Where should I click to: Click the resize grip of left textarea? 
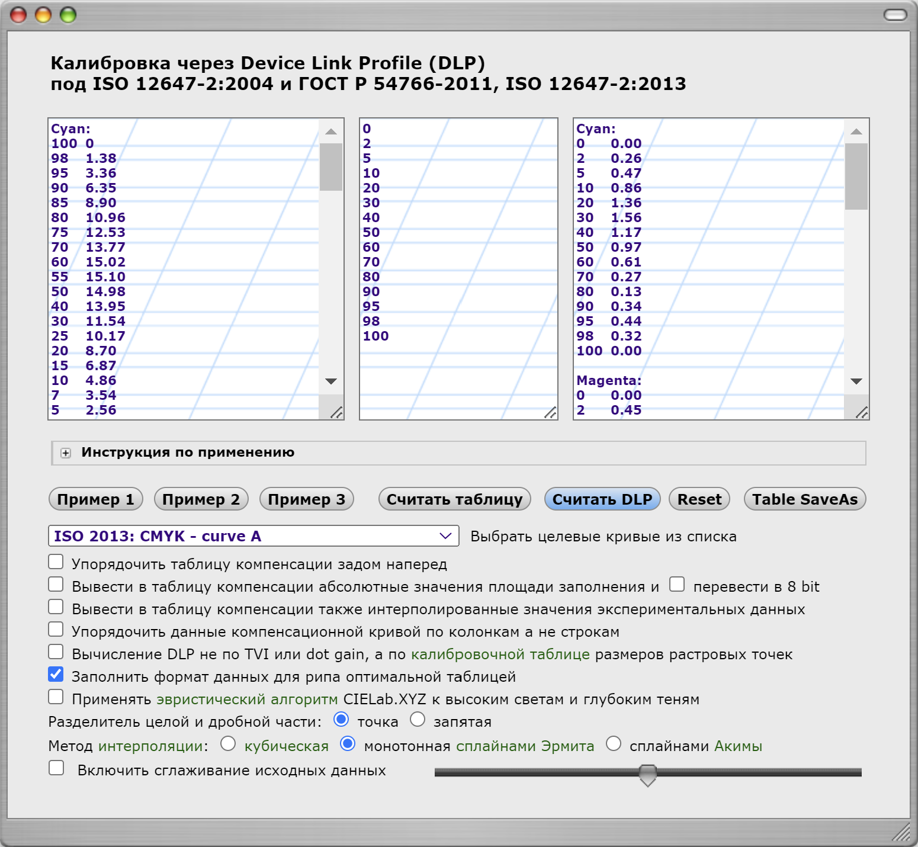click(x=336, y=412)
